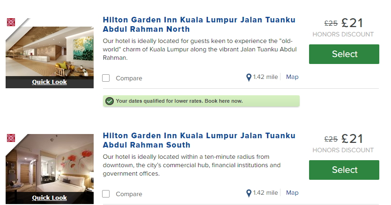Click the North hotel's location pin icon
The width and height of the screenshot is (391, 205).
click(x=249, y=78)
